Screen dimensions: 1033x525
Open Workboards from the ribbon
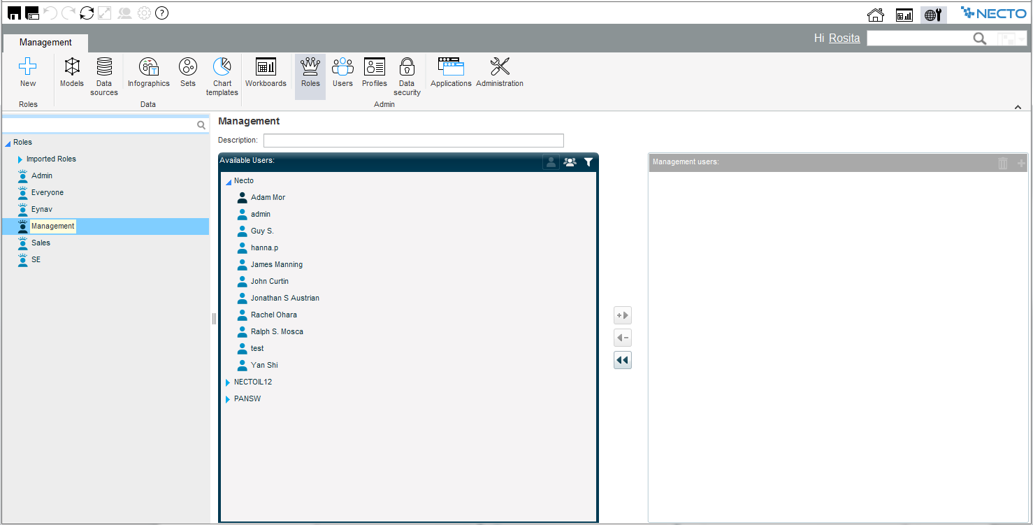(x=266, y=73)
